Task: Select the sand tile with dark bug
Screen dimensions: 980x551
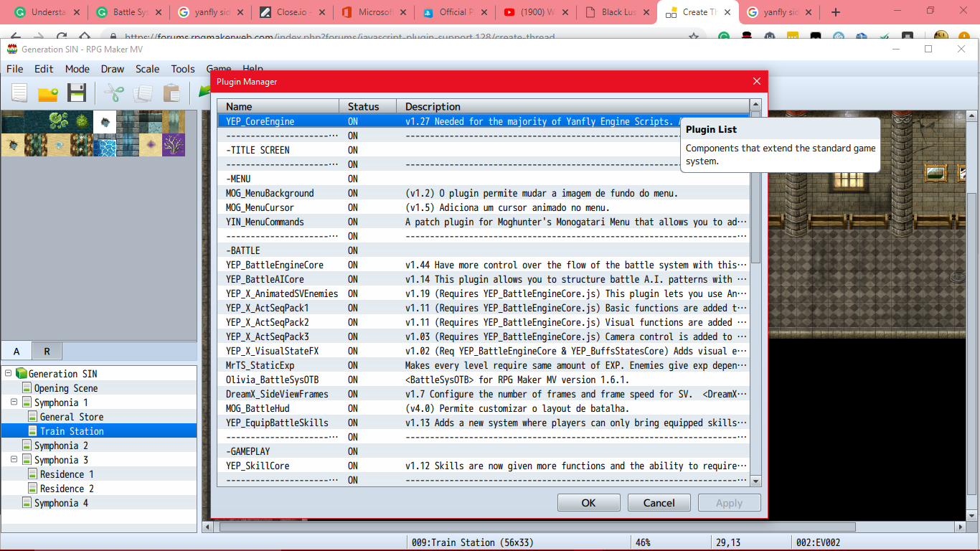Action: [13, 145]
